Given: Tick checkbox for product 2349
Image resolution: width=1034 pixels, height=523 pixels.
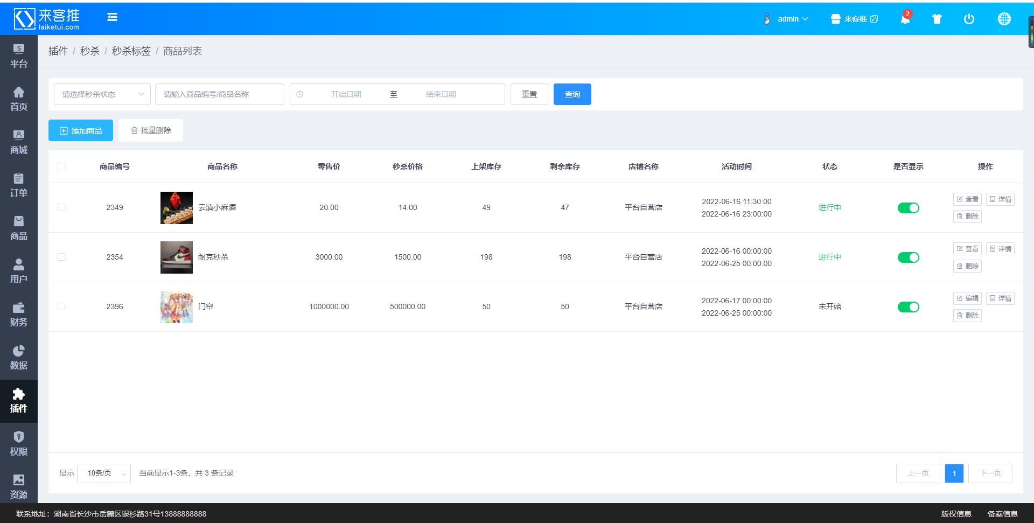Looking at the screenshot, I should 61,207.
